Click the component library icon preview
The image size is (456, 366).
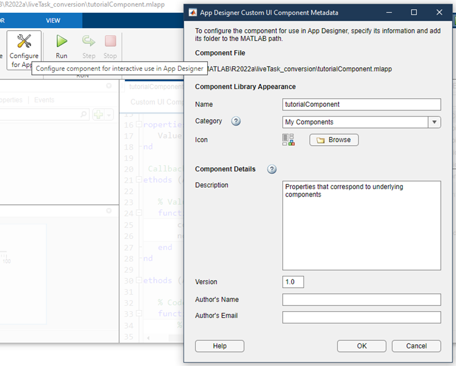[x=288, y=140]
